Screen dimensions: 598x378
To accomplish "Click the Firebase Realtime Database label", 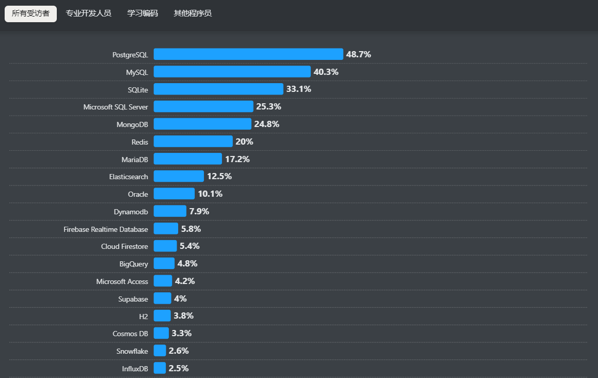I will [106, 229].
